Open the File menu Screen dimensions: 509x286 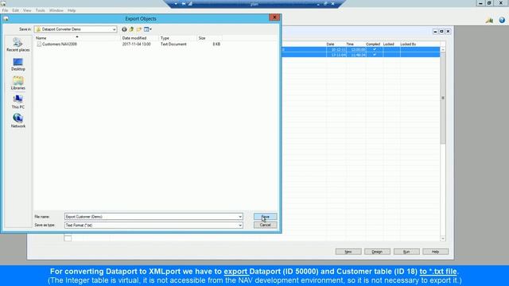(x=6, y=10)
